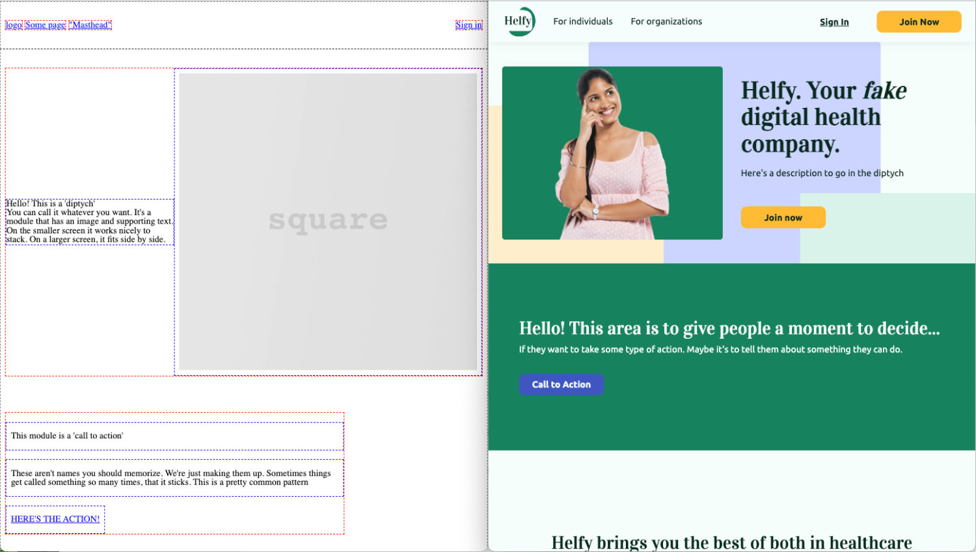The image size is (976, 552).
Task: Open the For individuals menu item
Action: click(583, 21)
